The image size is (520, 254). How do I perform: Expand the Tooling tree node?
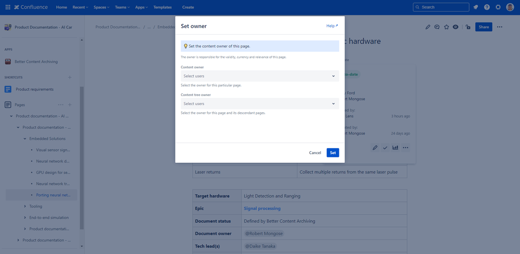click(x=25, y=206)
